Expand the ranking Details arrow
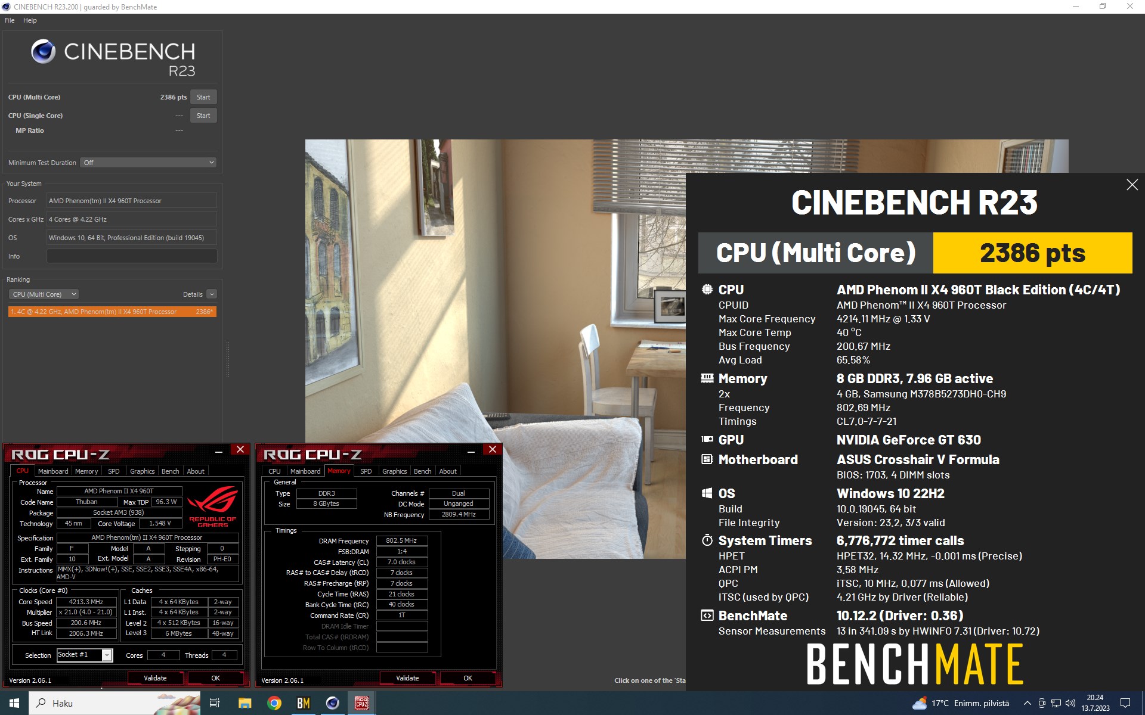Screen dimensions: 1145x715 [212, 294]
